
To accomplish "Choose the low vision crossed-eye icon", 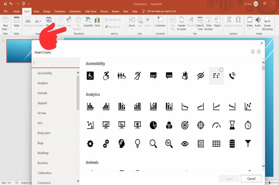I will click(201, 76).
